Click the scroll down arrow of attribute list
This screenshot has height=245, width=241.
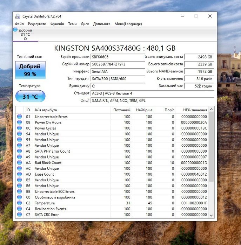click(211, 216)
